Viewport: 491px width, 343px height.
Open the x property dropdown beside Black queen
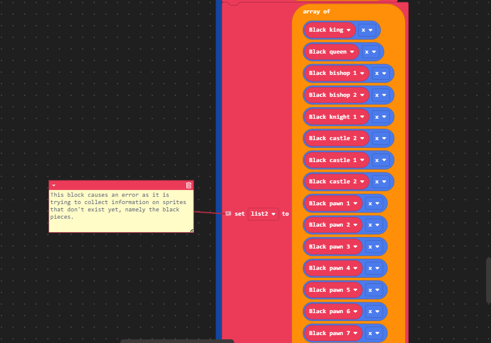point(370,52)
